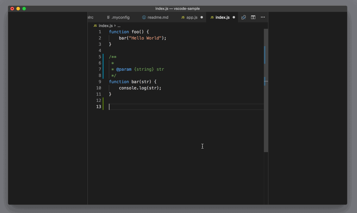Click the '/**' comment start on line 5
The height and width of the screenshot is (213, 357).
113,57
